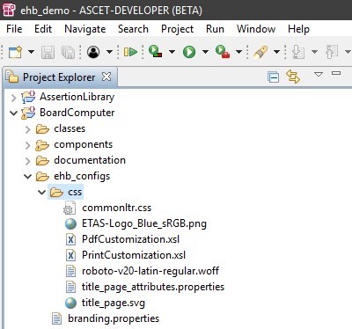Open the Run dropdown arrow
This screenshot has width=352, height=329.
(205, 52)
